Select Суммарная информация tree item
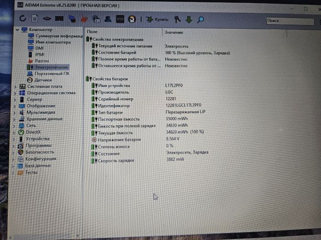Screen dimensions: 321x240 pos(55,36)
